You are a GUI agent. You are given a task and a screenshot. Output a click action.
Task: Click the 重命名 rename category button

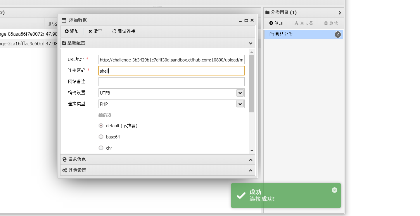coord(304,23)
